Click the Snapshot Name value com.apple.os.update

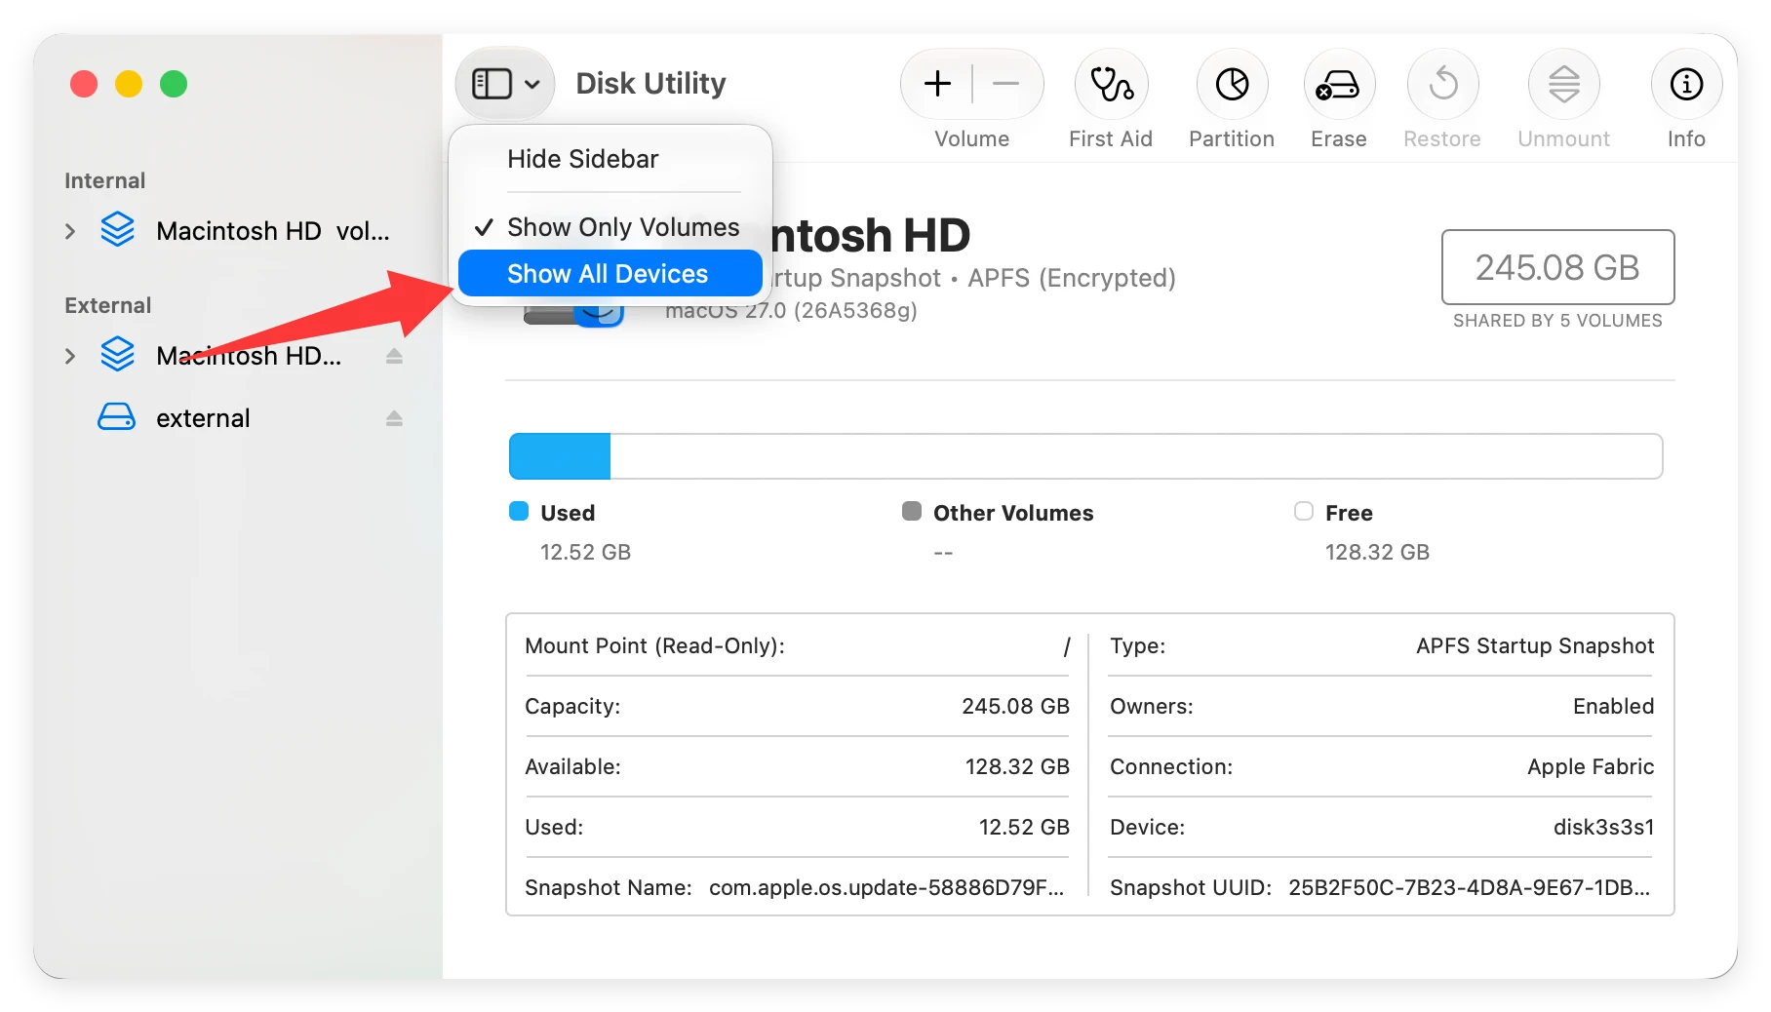tap(886, 887)
